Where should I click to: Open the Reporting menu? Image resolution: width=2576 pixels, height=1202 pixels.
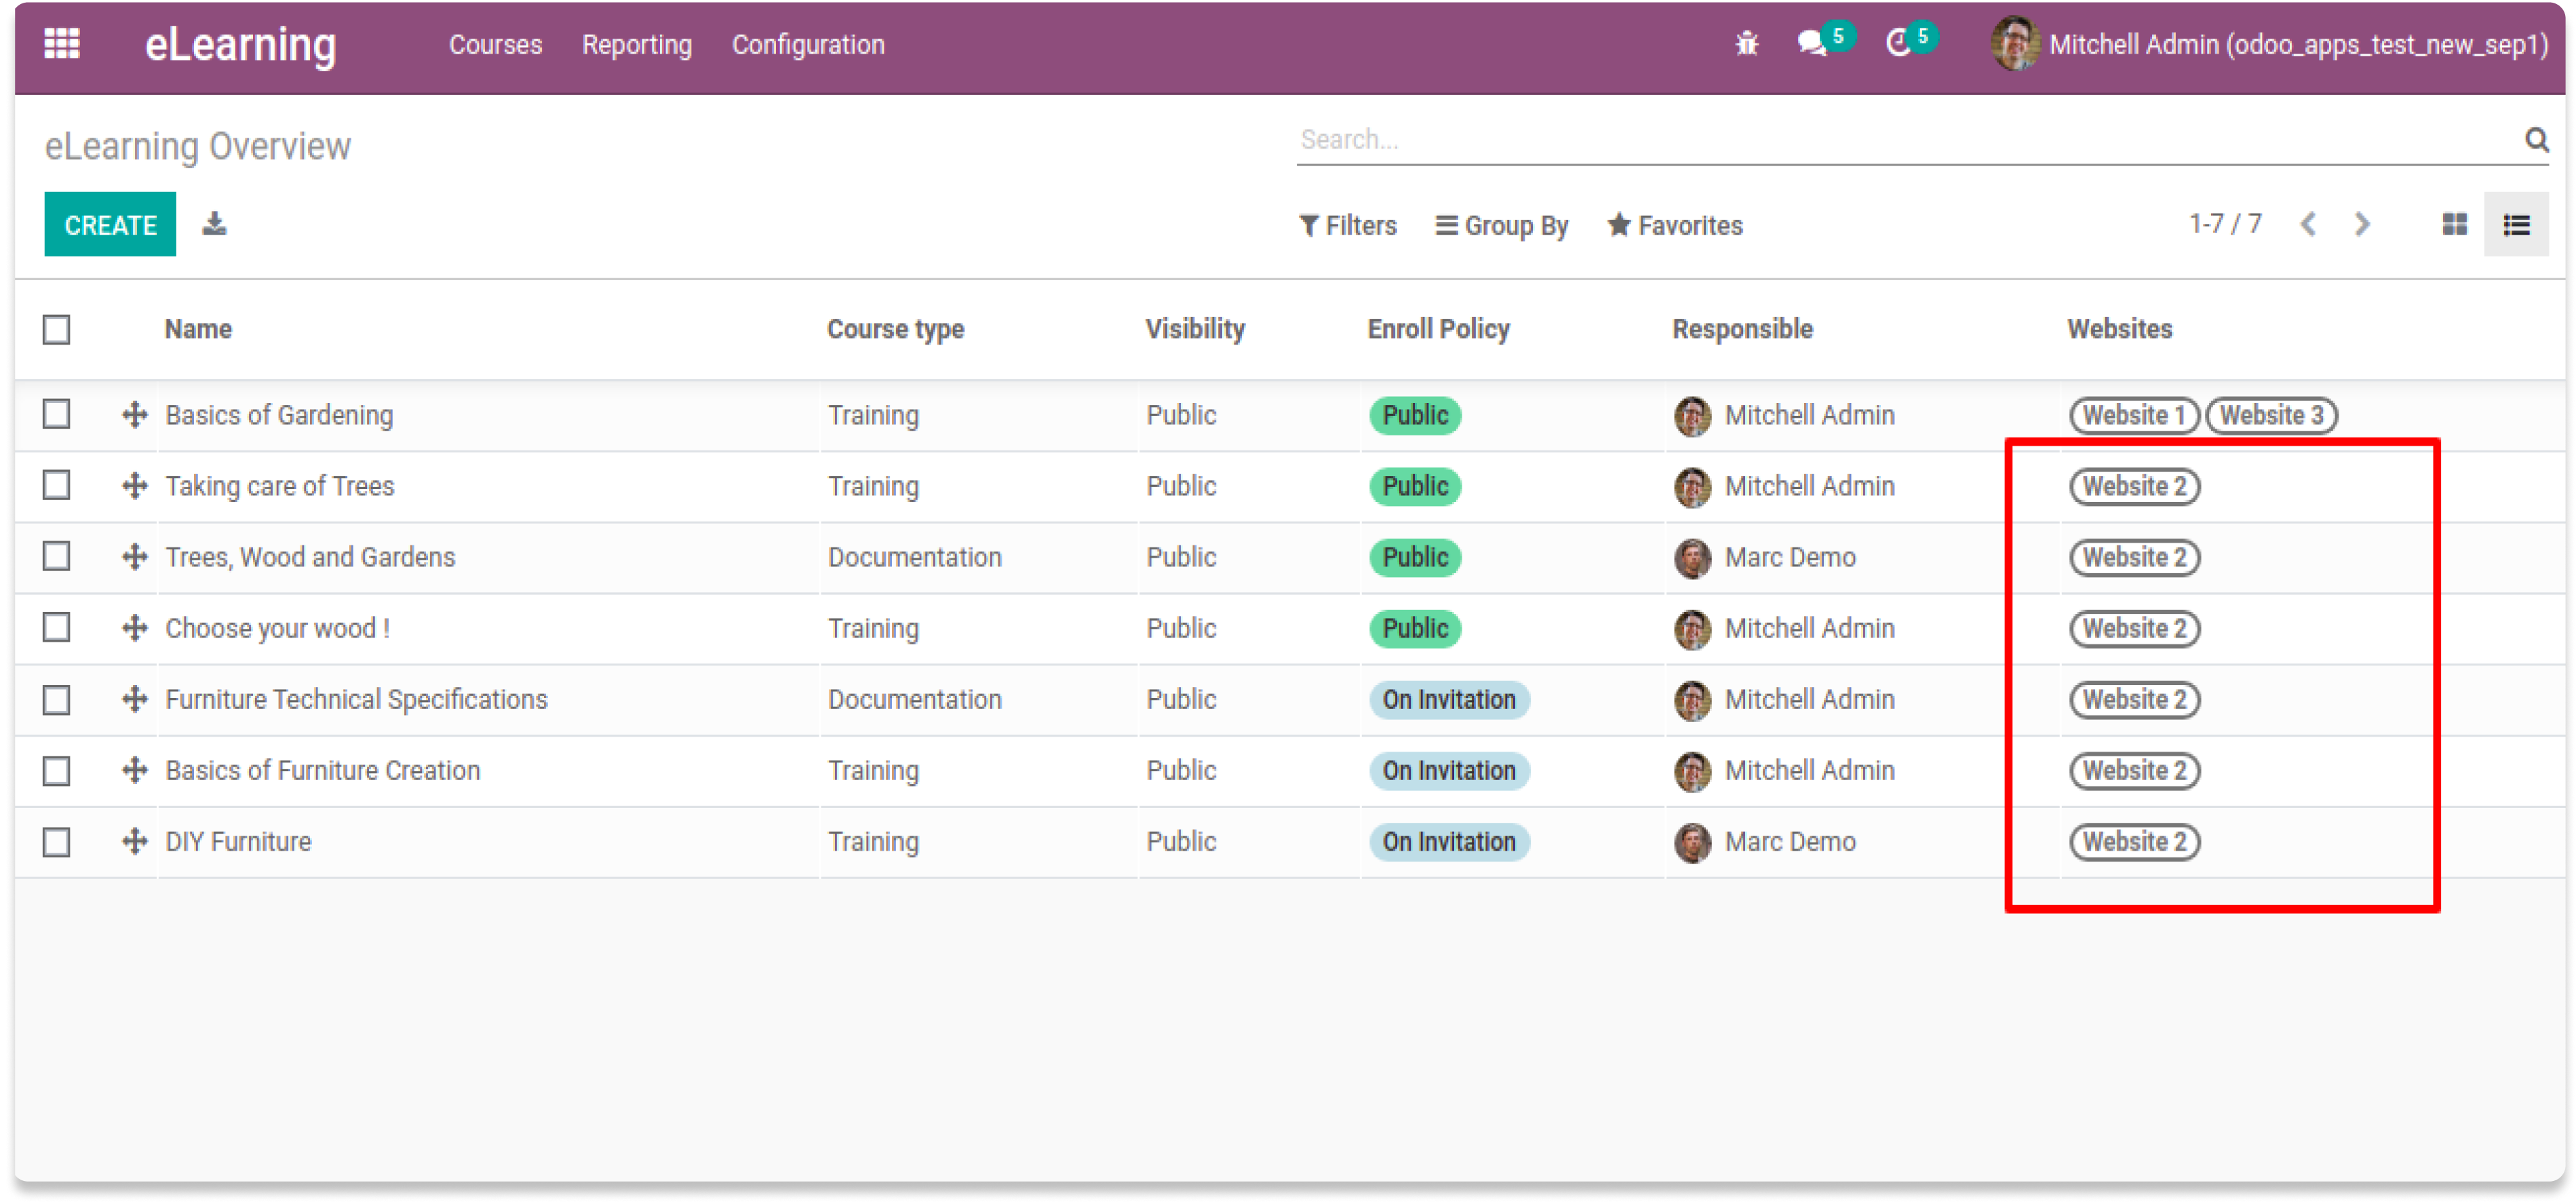[x=637, y=45]
